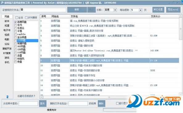The height and width of the screenshot is (113, 183).
Task: Check the rayfile checkbox
Action: tap(15, 34)
